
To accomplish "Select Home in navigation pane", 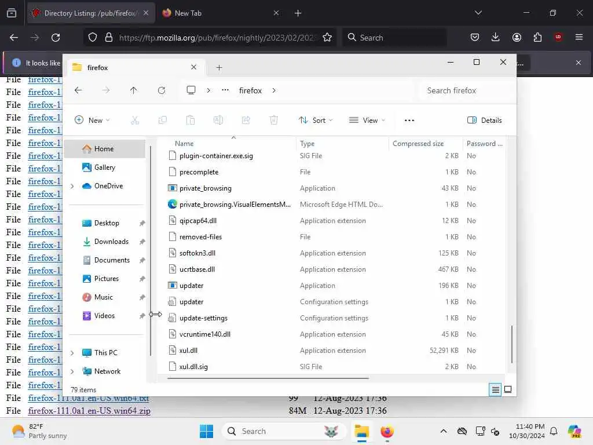I will 105,149.
